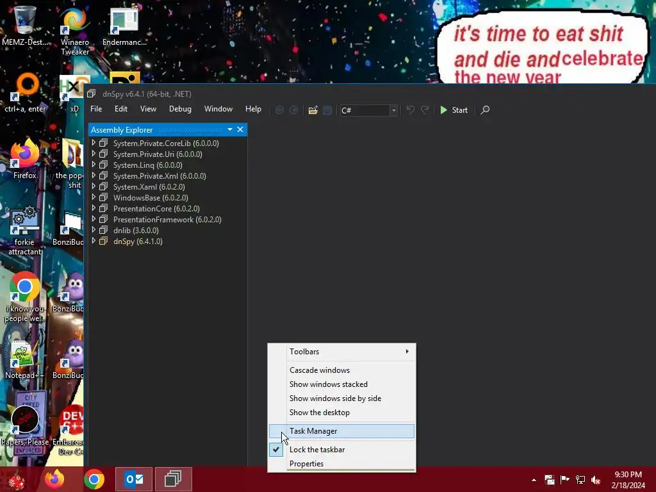656x492 pixels.
Task: Click the System.Xaml assembly icon
Action: click(x=103, y=186)
